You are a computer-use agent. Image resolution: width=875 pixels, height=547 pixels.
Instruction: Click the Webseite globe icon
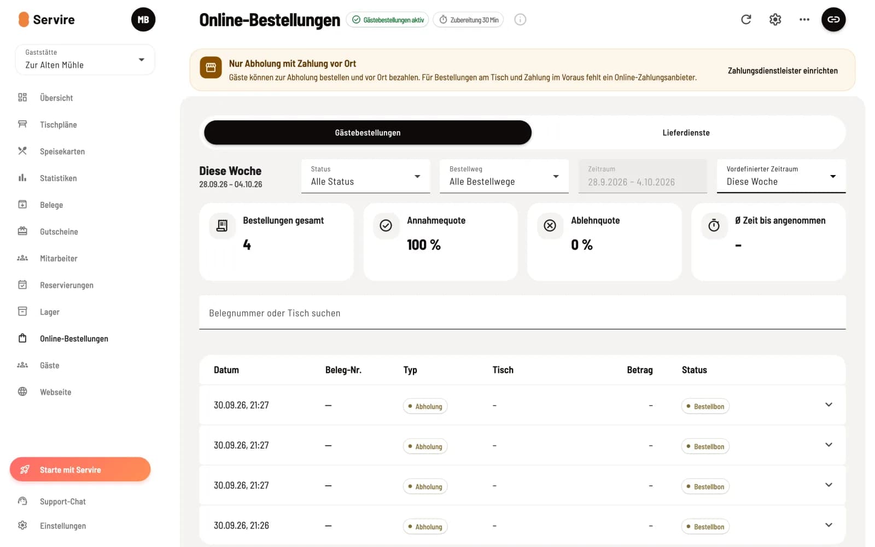coord(22,392)
